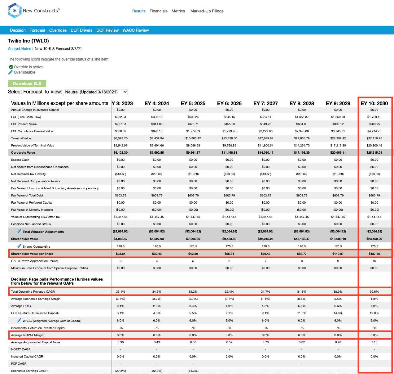Click the $23,450.29 Shareholder Value cell

(374, 239)
